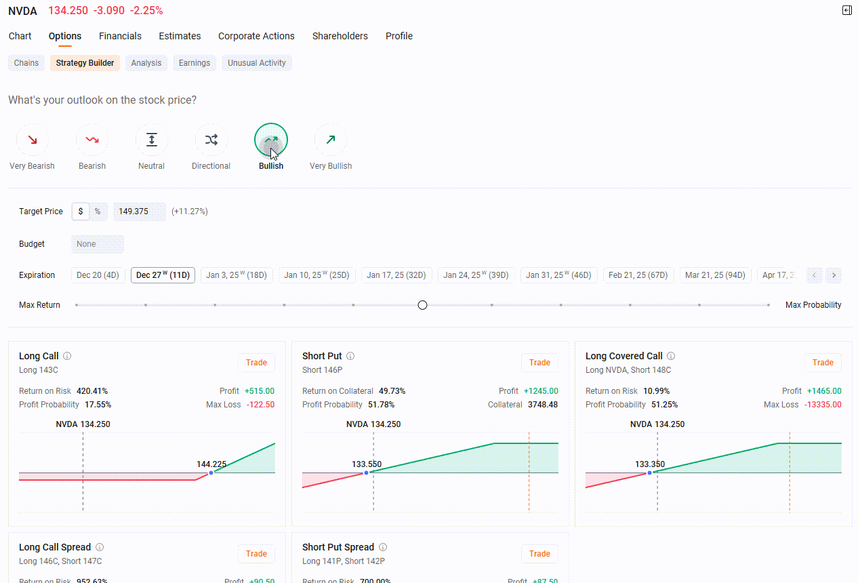This screenshot has height=583, width=858.
Task: Open the Budget None selector
Action: point(97,243)
